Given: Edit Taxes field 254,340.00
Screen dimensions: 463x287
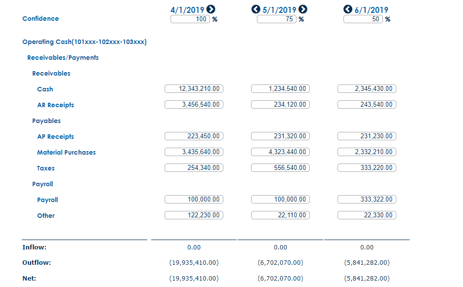Looking at the screenshot, I should (x=194, y=168).
